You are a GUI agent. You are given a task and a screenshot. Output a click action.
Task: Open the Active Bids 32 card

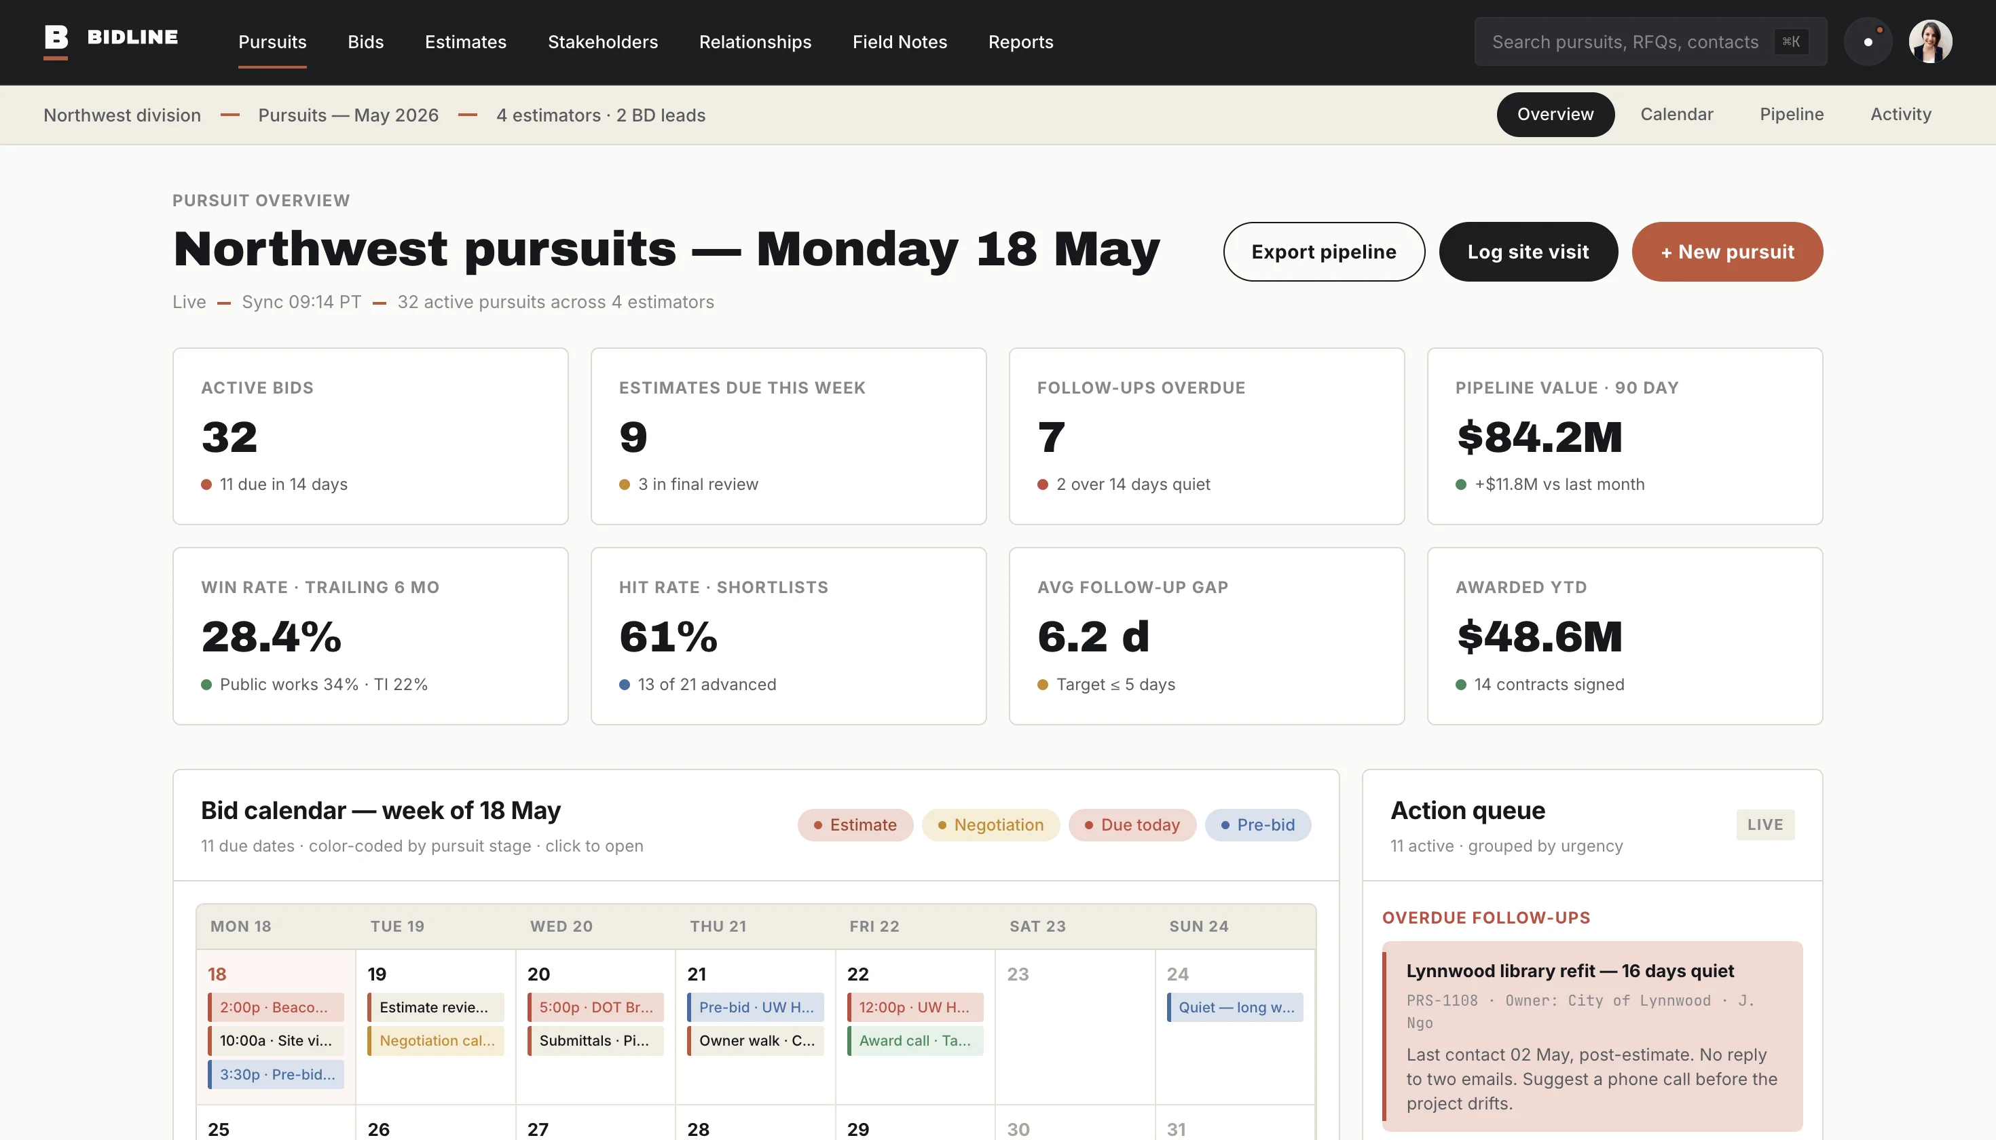pos(370,436)
